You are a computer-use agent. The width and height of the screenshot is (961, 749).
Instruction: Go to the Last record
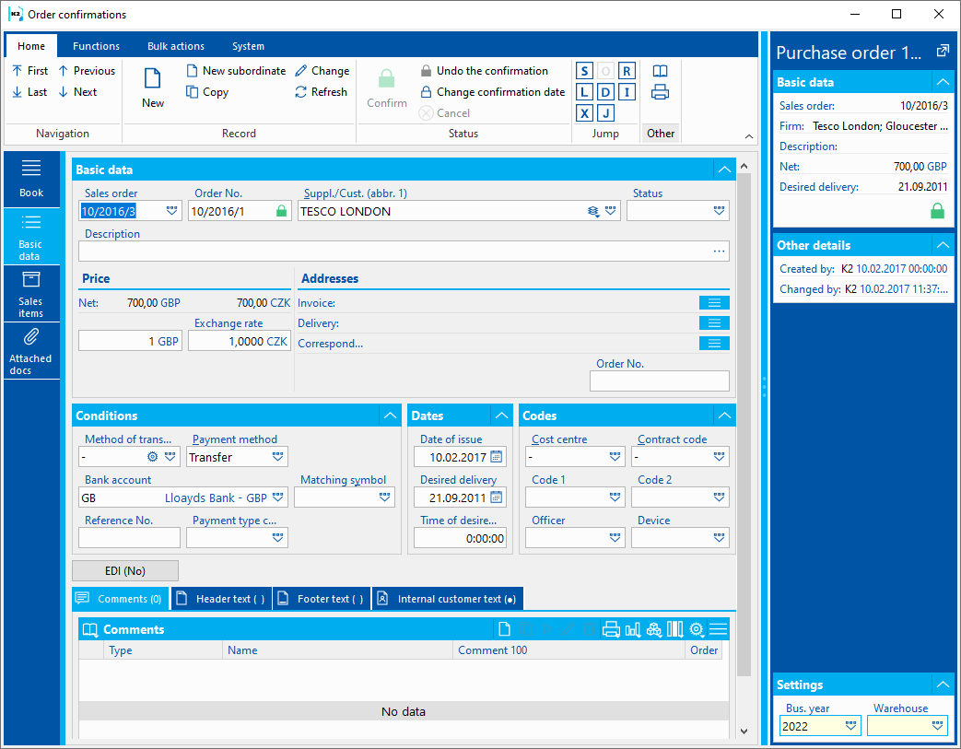29,92
